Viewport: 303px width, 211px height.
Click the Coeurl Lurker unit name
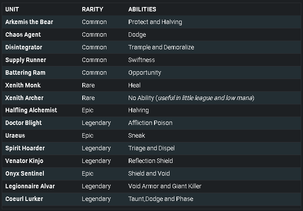pos(24,199)
